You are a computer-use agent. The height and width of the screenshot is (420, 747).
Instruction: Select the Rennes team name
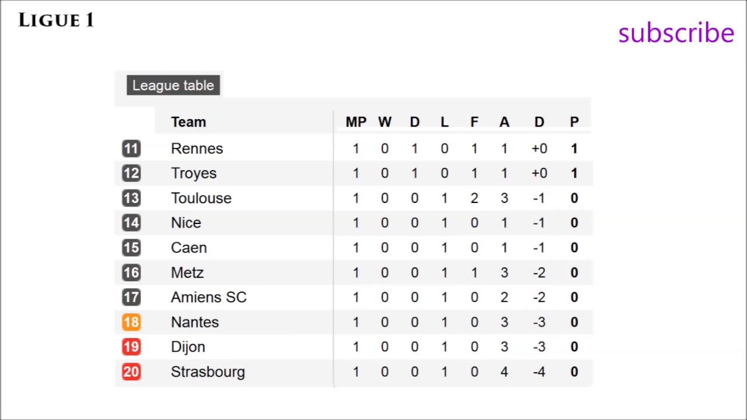point(197,149)
